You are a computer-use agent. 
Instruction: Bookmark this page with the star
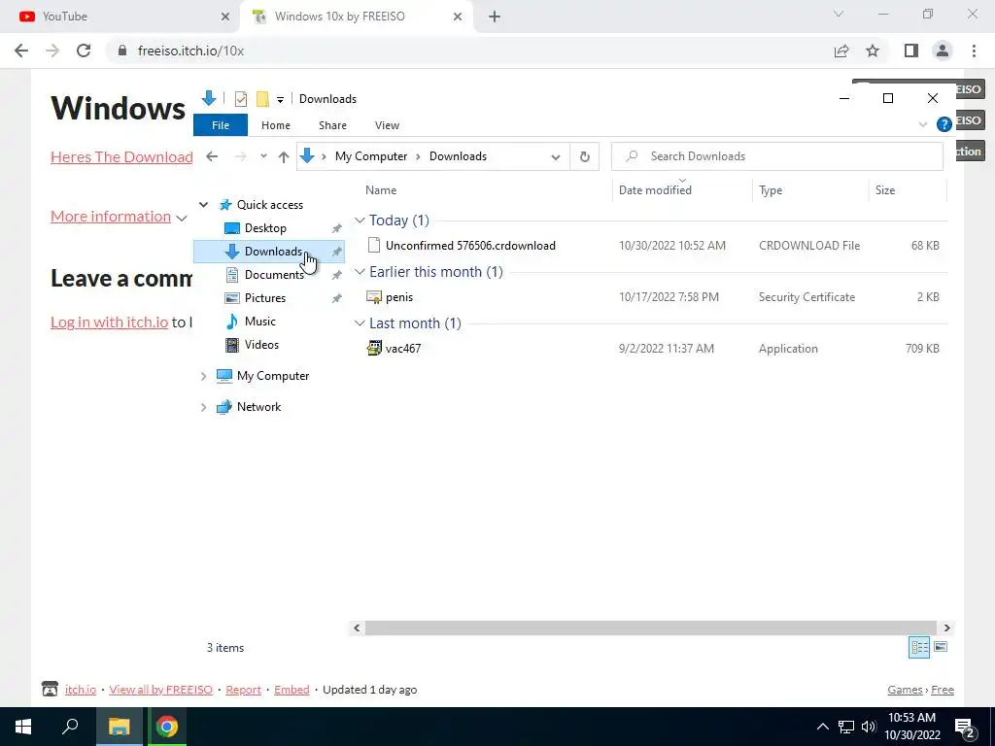(873, 51)
